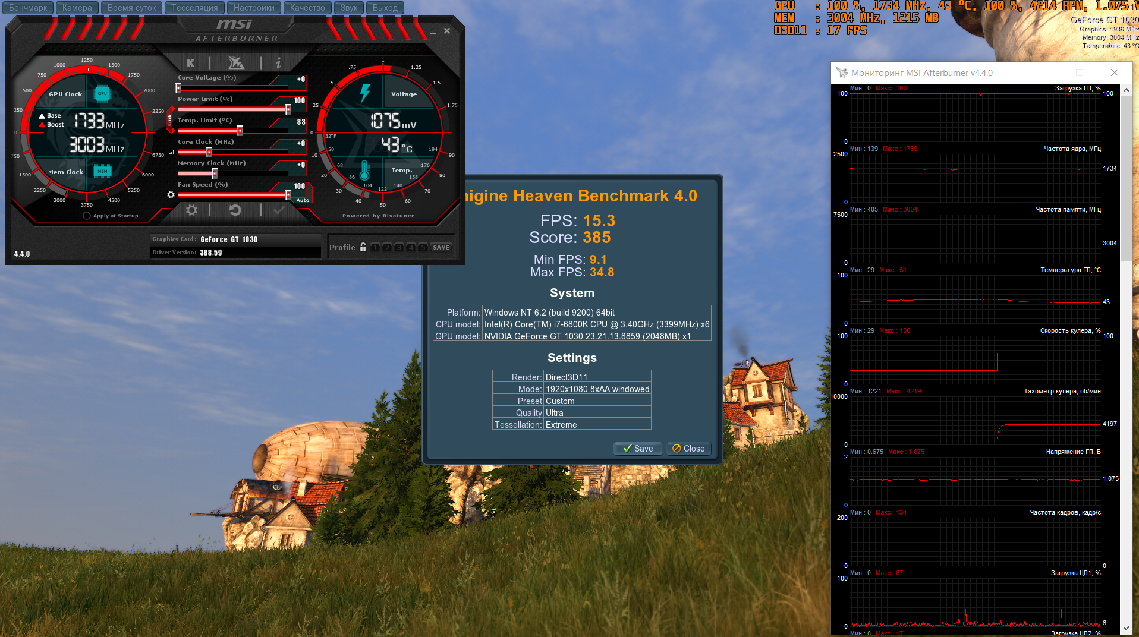Viewport: 1139px width, 637px height.
Task: Click the 'Загрузка ГП, %' graph label
Action: coord(1078,88)
